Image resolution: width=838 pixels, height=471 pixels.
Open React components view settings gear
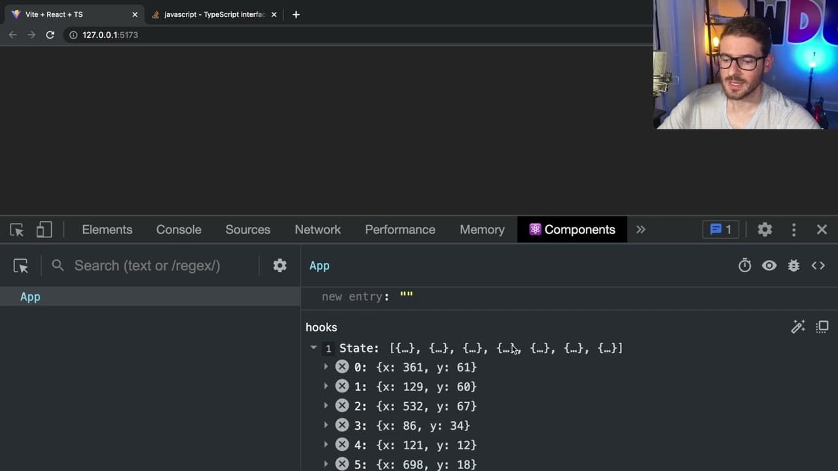tap(280, 266)
